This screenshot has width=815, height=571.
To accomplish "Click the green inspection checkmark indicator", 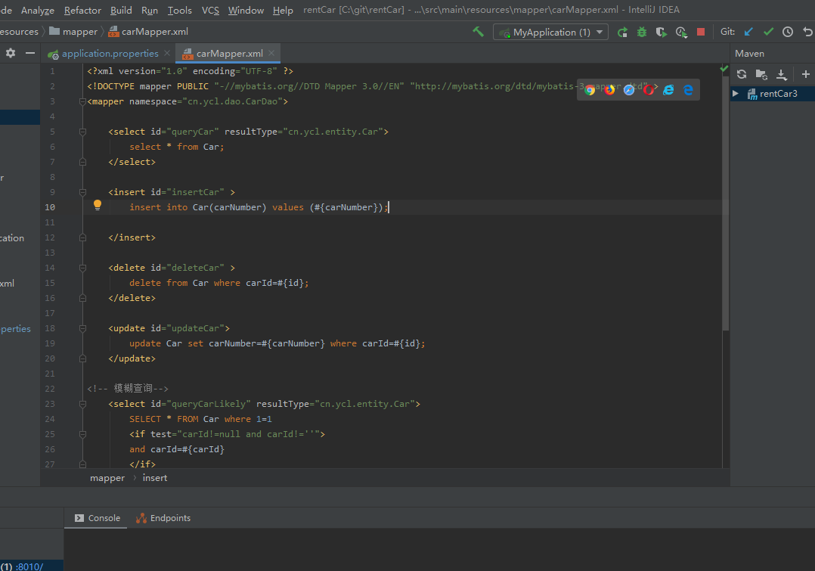I will (x=724, y=69).
